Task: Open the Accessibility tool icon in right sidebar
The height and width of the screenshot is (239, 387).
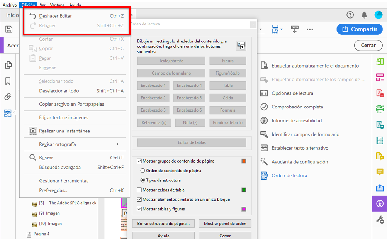Action: click(379, 203)
